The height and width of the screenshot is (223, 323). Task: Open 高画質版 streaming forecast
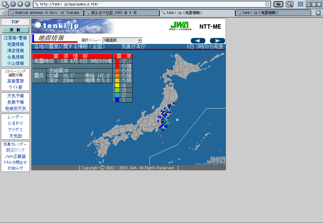tap(15, 81)
